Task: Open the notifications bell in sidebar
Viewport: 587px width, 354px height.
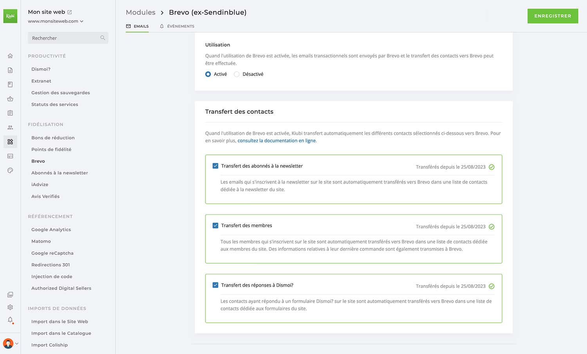Action: tap(10, 320)
